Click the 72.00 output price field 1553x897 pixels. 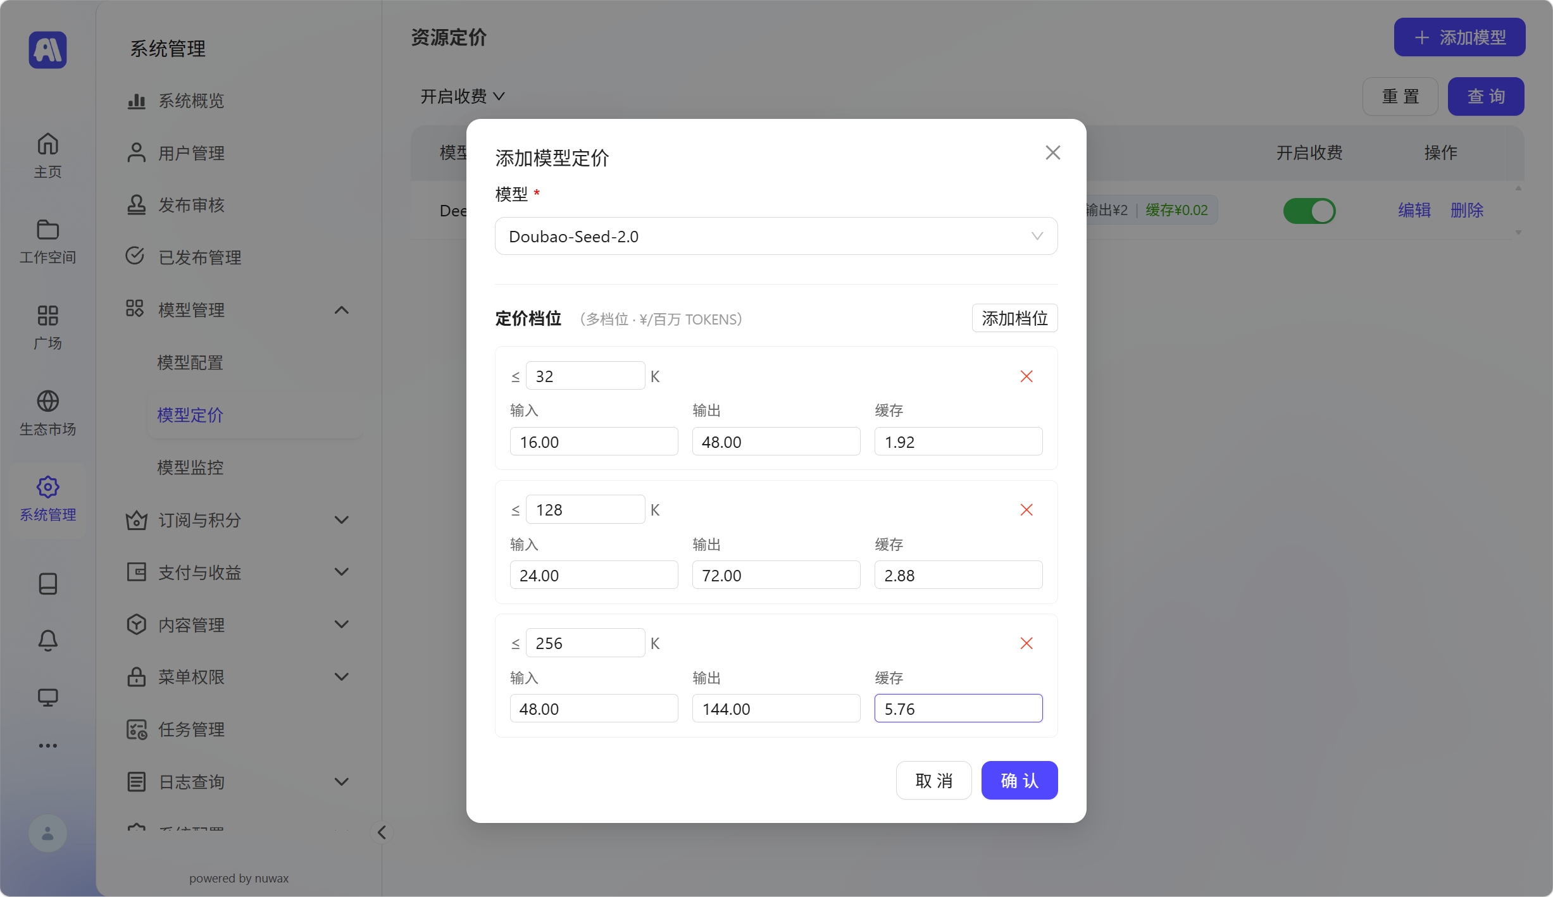776,575
